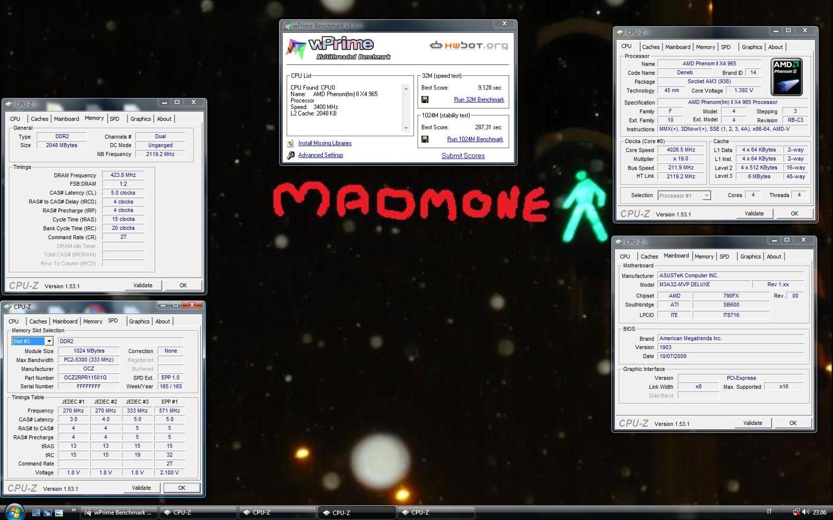
Task: Click the DRAM Frequency value 423.8 MHz
Action: click(123, 175)
